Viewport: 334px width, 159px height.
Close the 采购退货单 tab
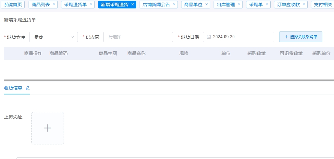click(x=91, y=5)
